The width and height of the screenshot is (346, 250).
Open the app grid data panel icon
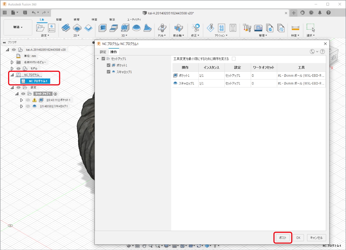5,12
